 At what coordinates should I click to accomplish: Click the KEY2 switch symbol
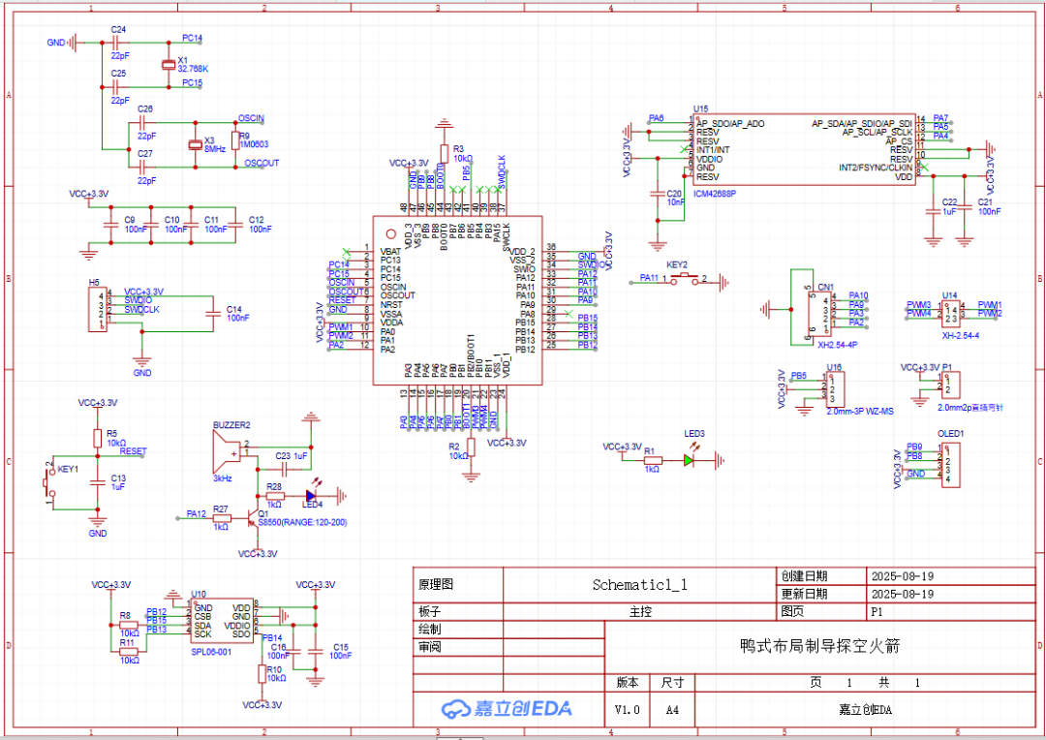685,279
